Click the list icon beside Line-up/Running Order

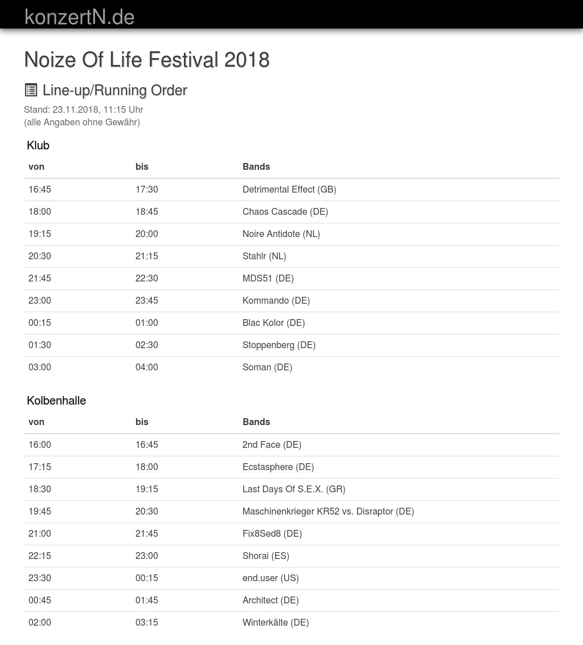pyautogui.click(x=31, y=90)
